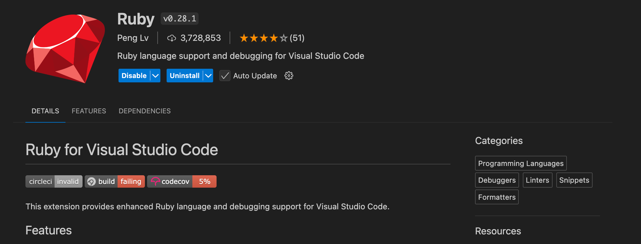The image size is (641, 244).
Task: Click the Ruby for Visual Studio Code heading
Action: [x=122, y=150]
